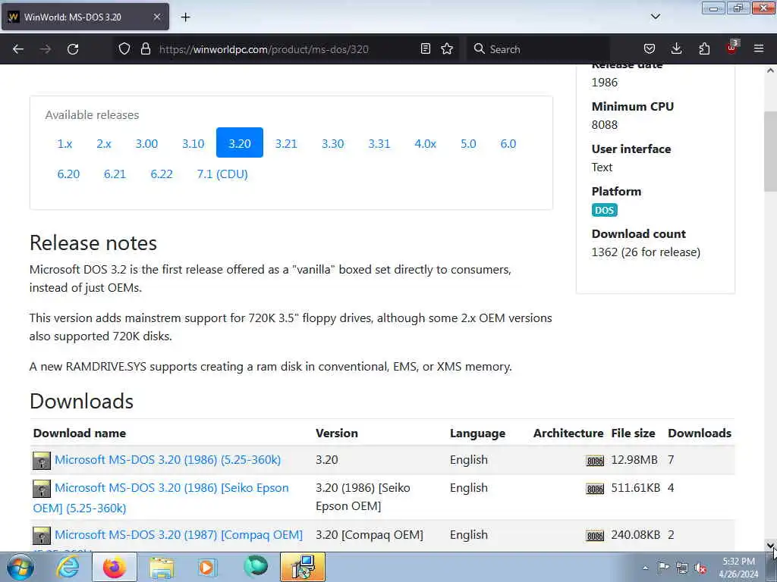Click the page scrollbar thumb

point(770,151)
